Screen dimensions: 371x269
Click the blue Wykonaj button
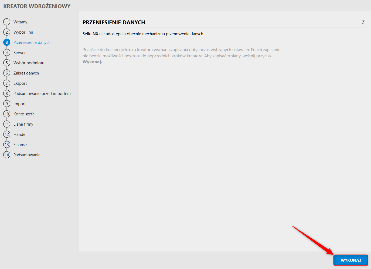(351, 260)
